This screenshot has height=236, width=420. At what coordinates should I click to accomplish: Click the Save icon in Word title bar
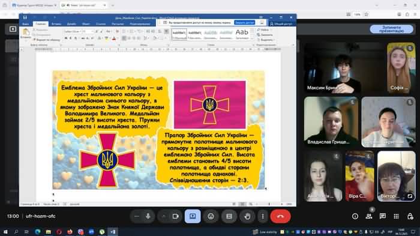pos(25,17)
